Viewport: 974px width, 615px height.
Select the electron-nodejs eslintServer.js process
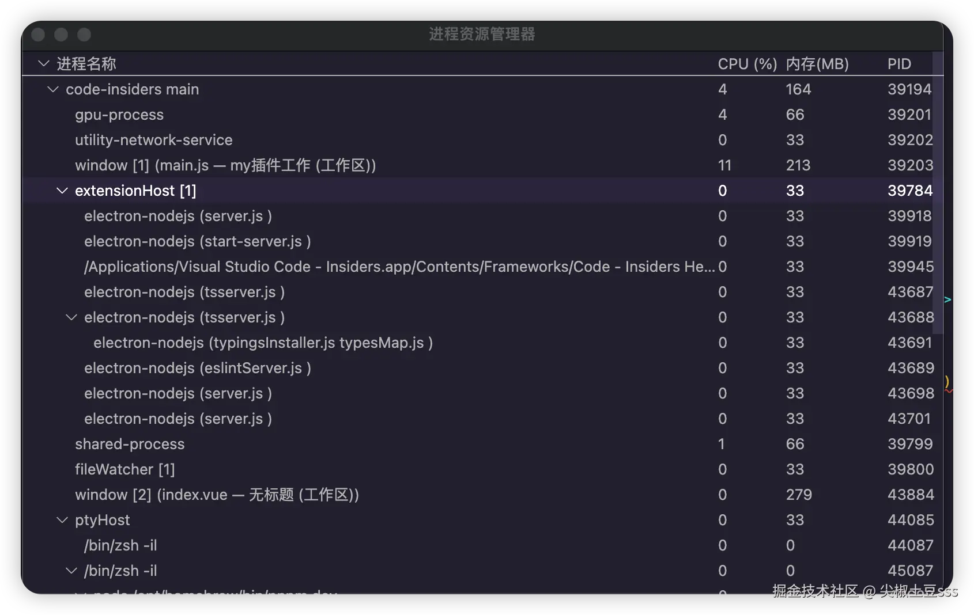click(x=198, y=368)
